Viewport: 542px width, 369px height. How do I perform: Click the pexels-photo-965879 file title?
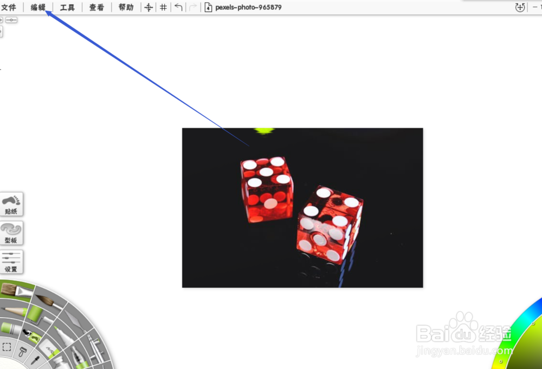pyautogui.click(x=248, y=7)
